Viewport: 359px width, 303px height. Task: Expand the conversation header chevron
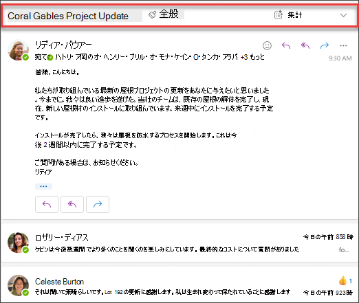coord(343,15)
